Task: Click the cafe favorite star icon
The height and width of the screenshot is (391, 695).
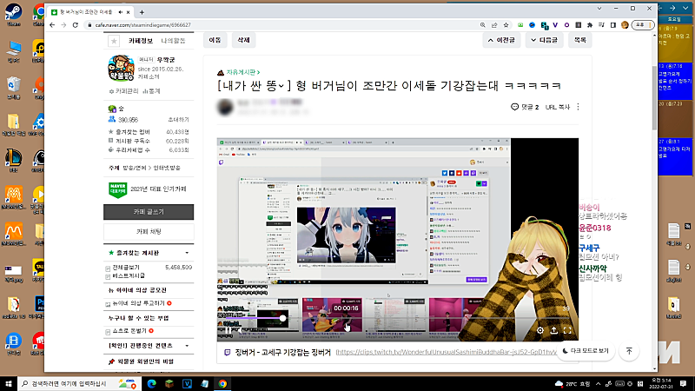Action: (113, 41)
